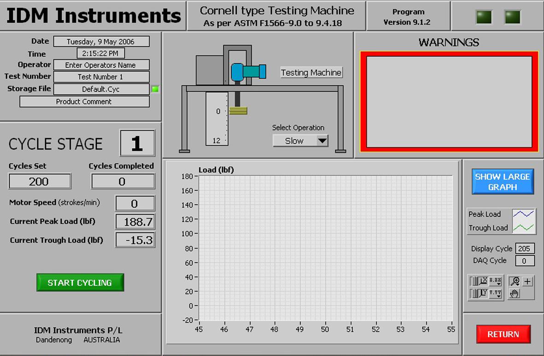
Task: Click the red RETURN button
Action: point(503,334)
